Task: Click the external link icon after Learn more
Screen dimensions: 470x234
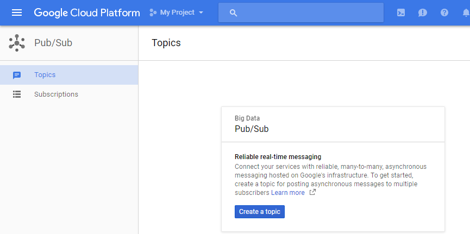Action: (312, 192)
